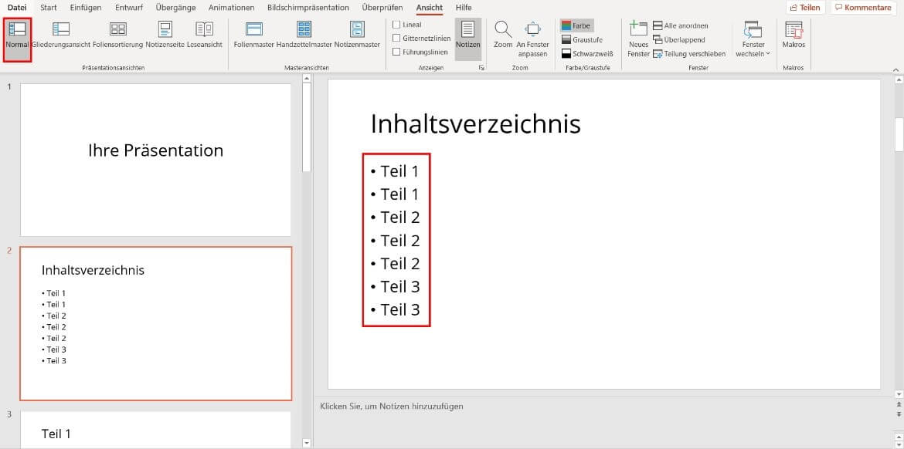The width and height of the screenshot is (904, 449).
Task: Open the Hilfe tab
Action: click(463, 8)
